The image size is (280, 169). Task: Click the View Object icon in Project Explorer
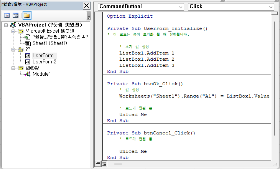[x=16, y=15]
